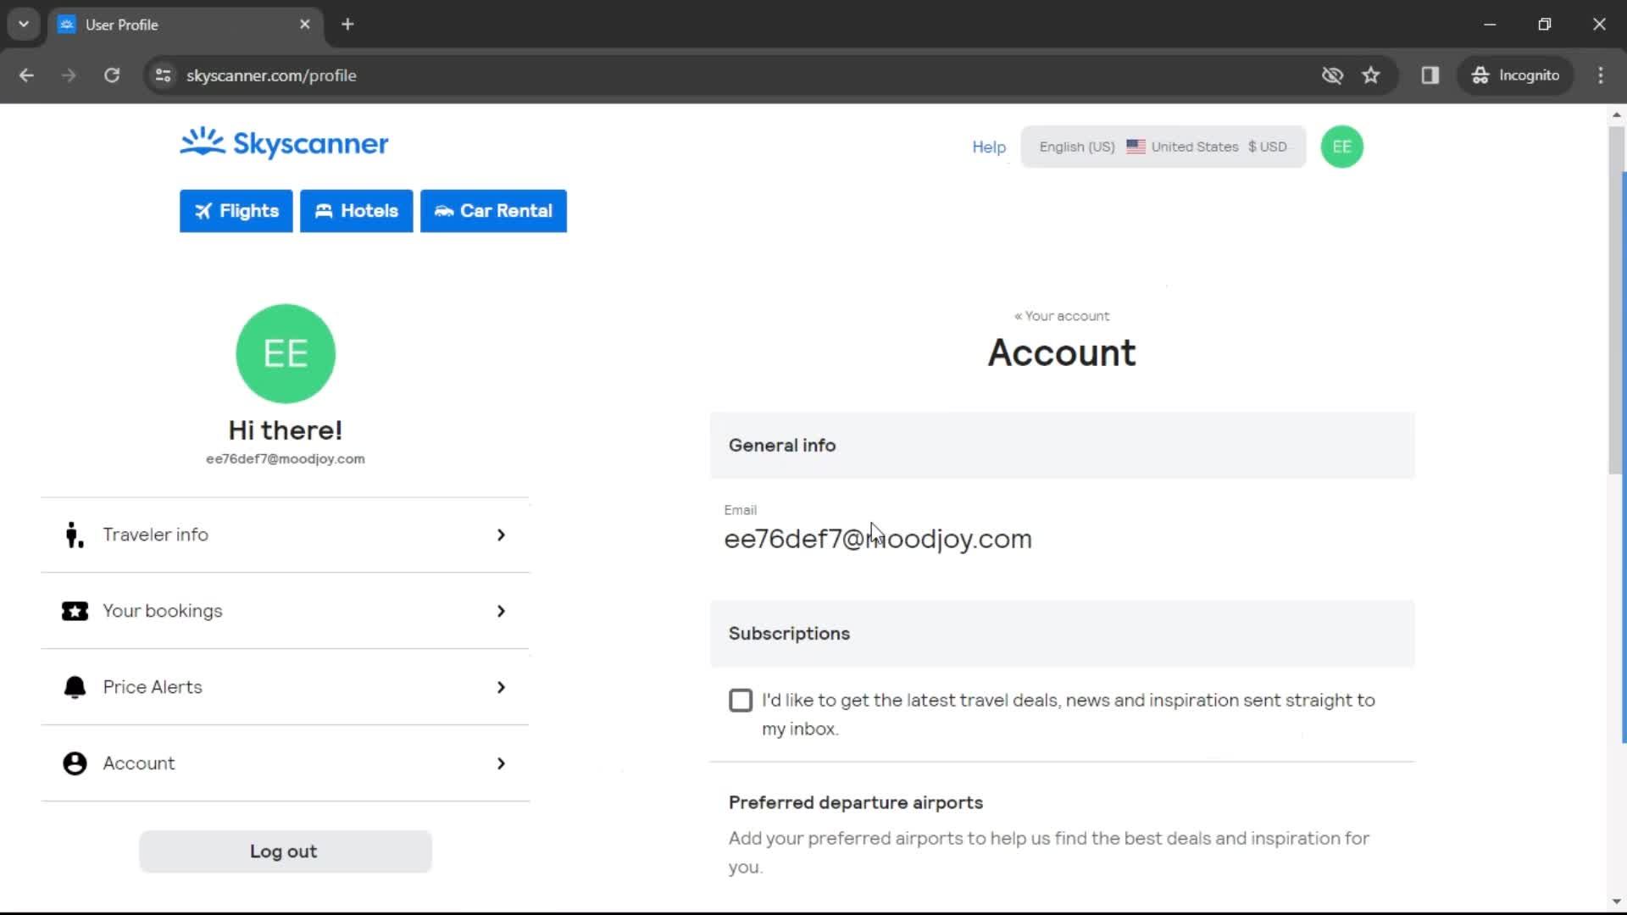Click the Traveler info person icon
Screen dimensions: 1627x915
tap(75, 535)
